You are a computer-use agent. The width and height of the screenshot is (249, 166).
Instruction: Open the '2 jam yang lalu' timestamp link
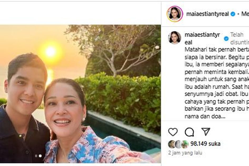coord(185,153)
